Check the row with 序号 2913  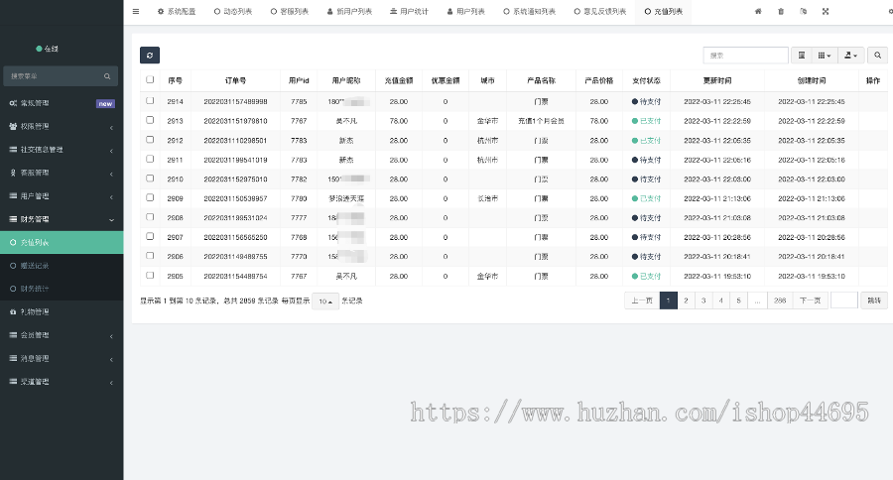pyautogui.click(x=150, y=120)
